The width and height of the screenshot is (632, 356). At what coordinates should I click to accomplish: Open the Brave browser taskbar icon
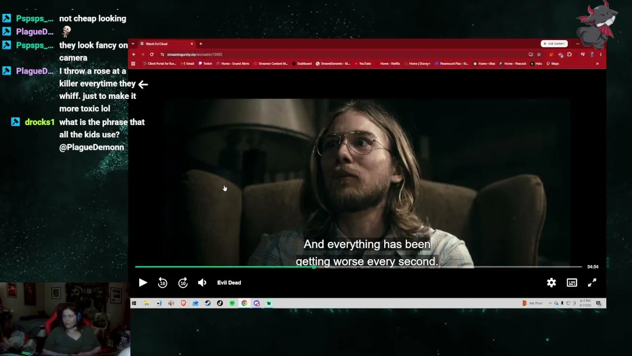pyautogui.click(x=183, y=304)
